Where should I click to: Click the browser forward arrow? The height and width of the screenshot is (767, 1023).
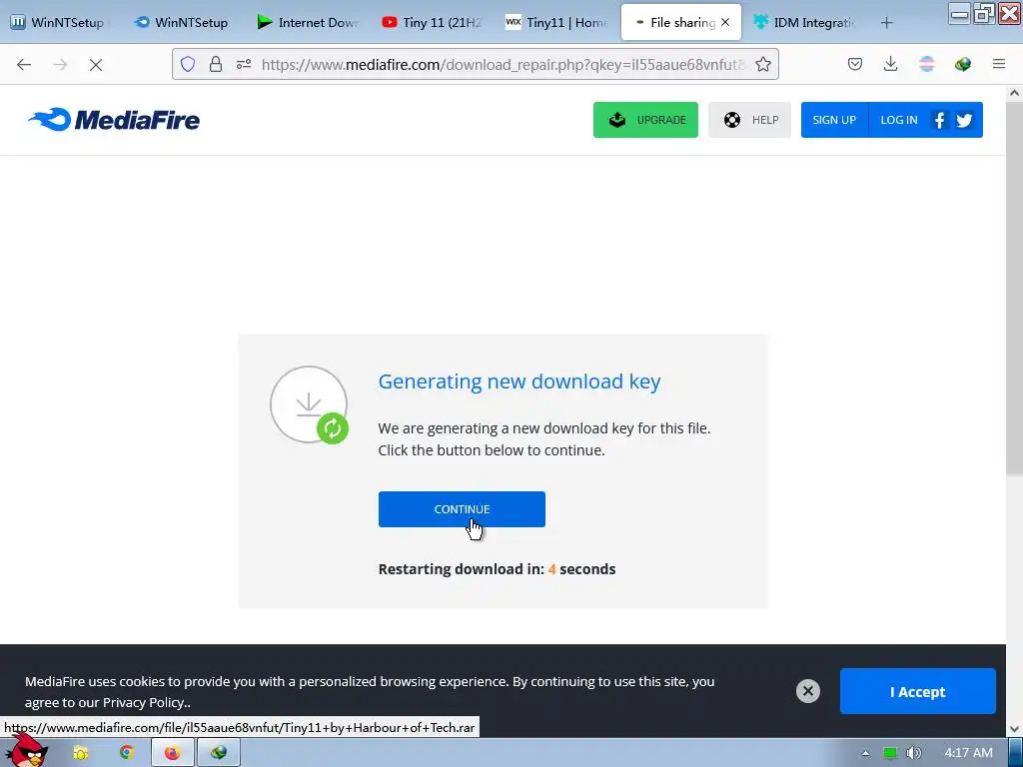[x=60, y=64]
